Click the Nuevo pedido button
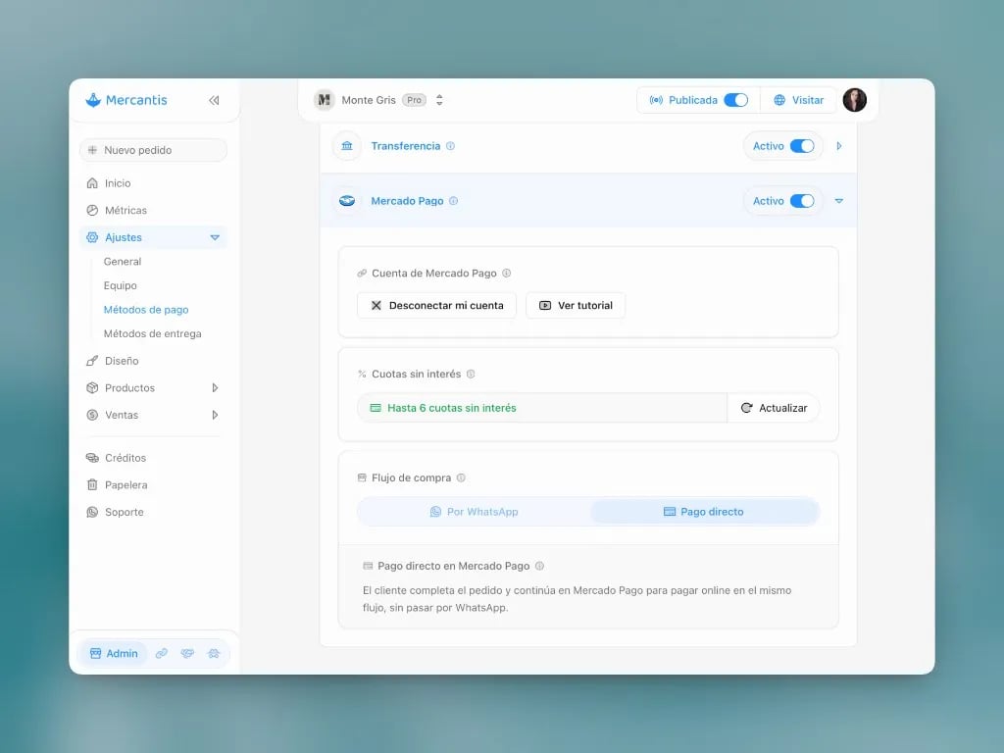The height and width of the screenshot is (753, 1004). (153, 150)
